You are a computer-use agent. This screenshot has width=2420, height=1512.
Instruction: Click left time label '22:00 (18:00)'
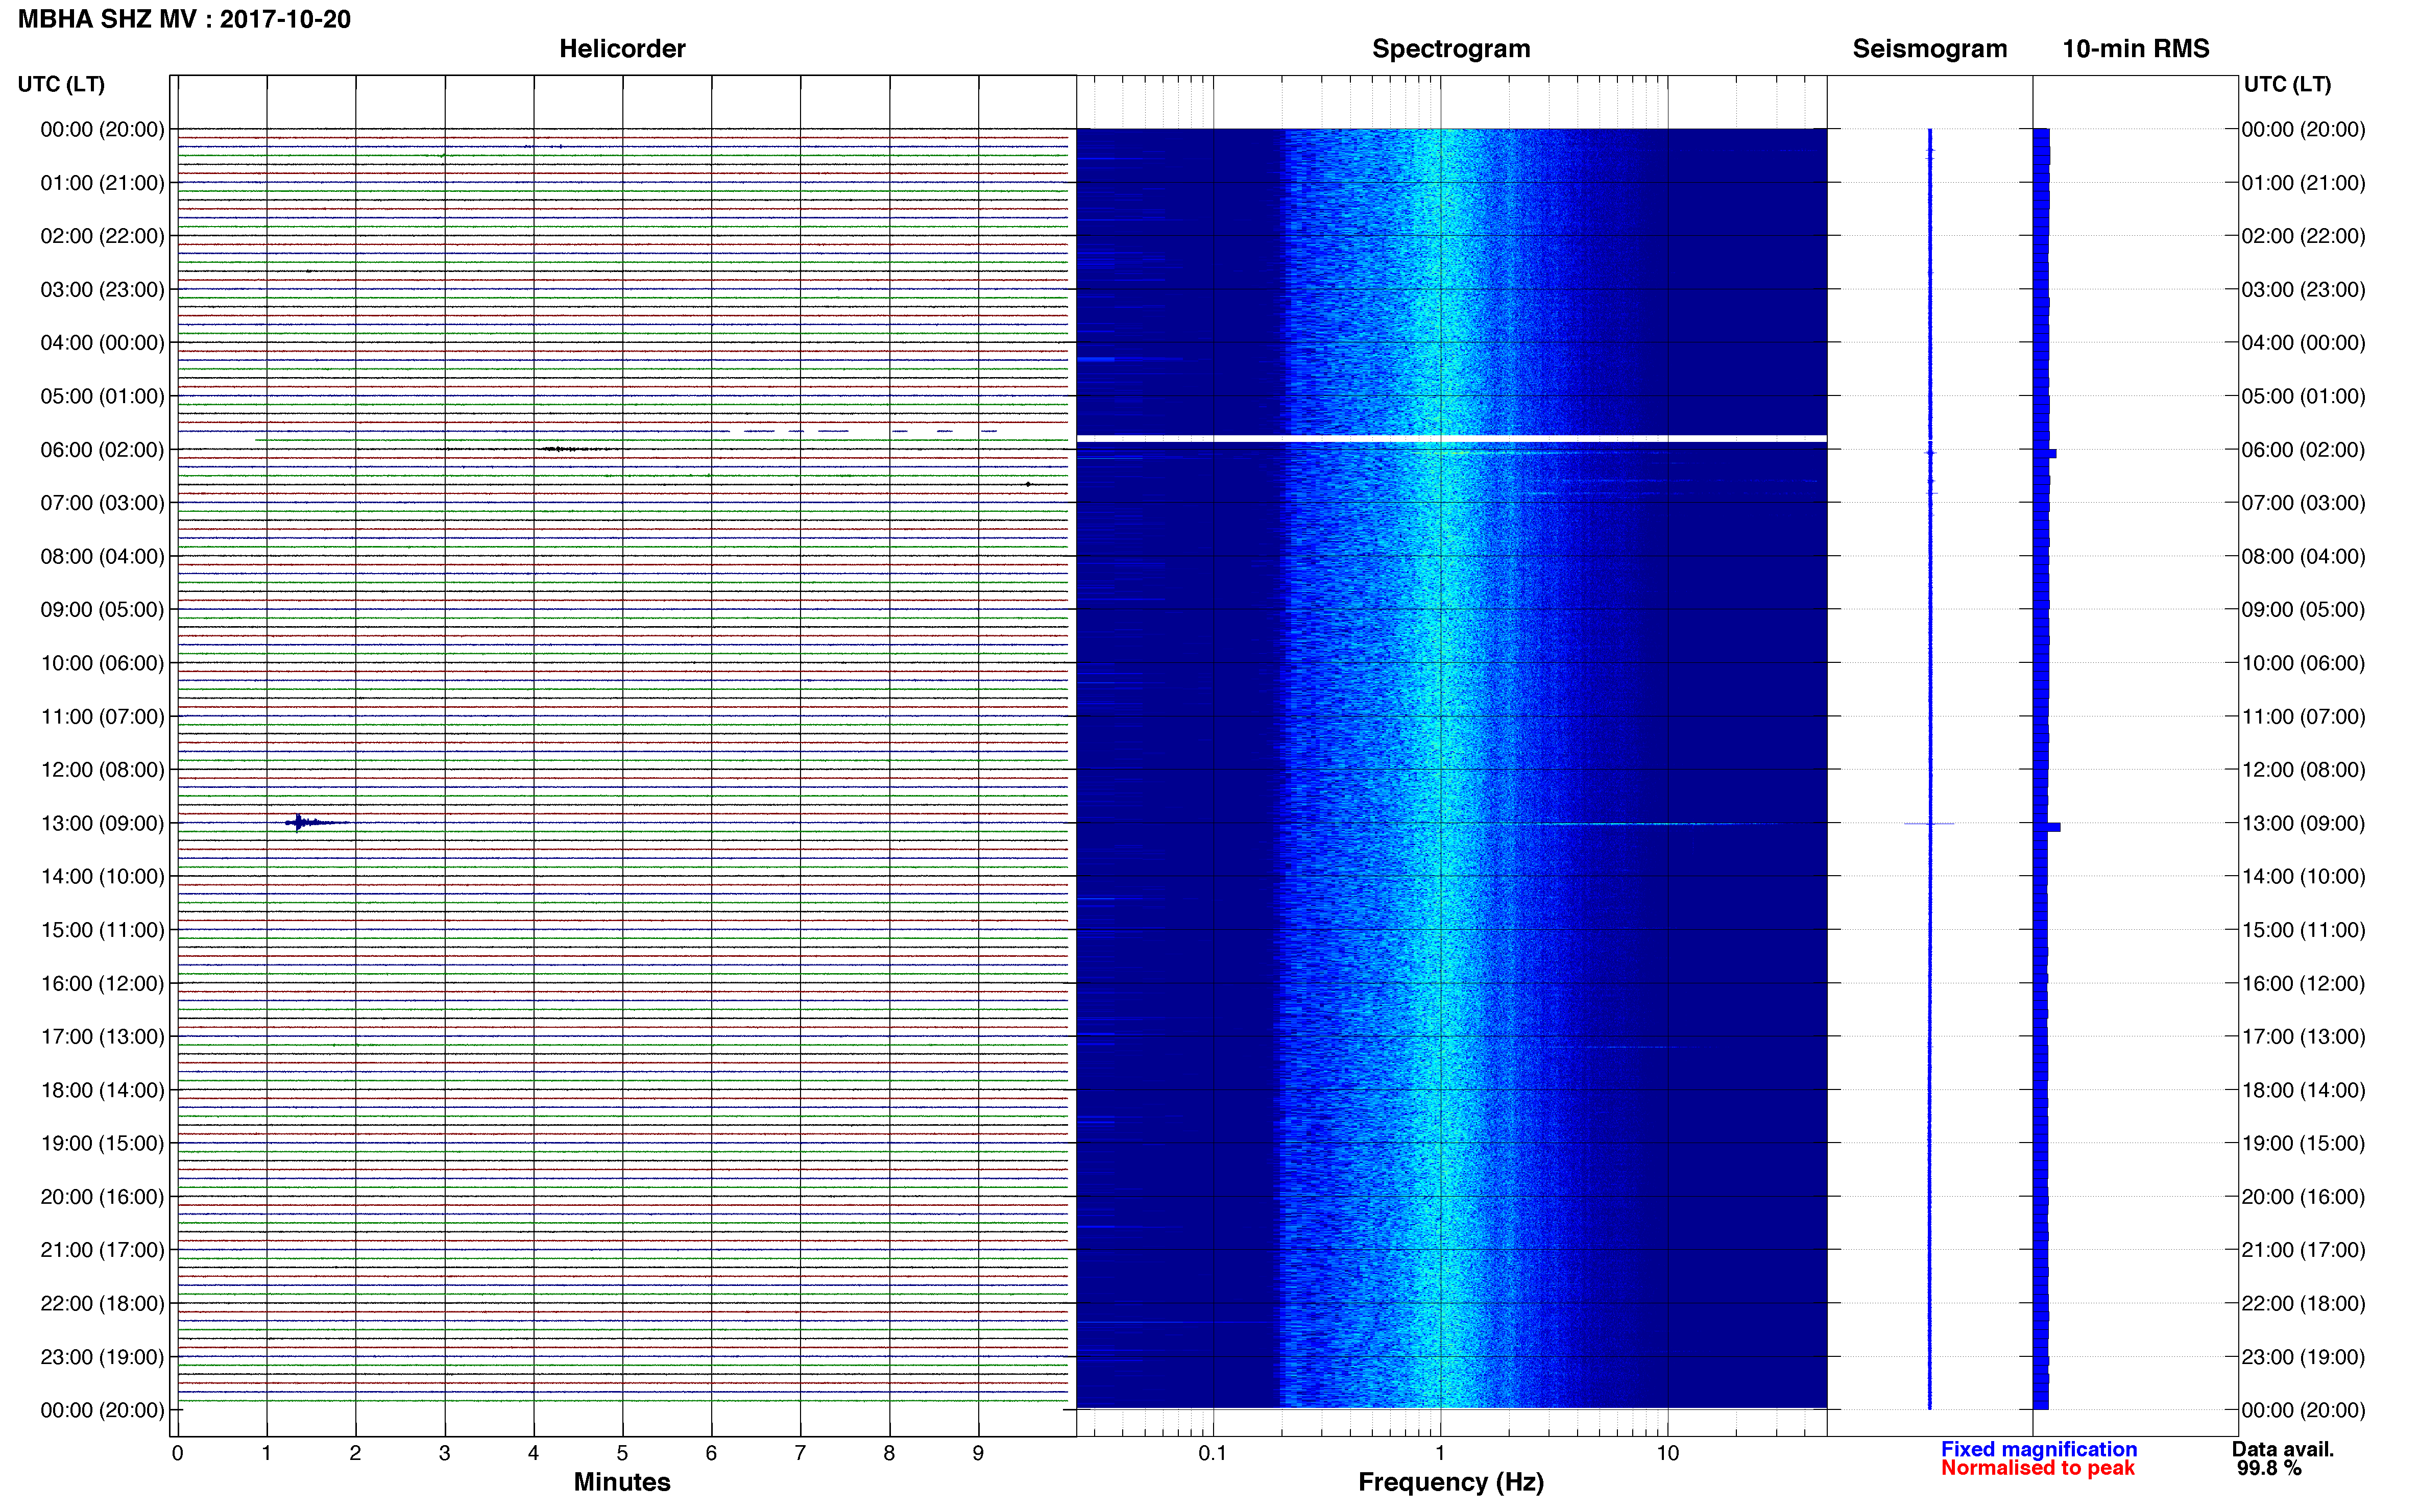(102, 1303)
